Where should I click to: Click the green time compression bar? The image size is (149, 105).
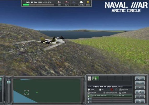(26, 5)
